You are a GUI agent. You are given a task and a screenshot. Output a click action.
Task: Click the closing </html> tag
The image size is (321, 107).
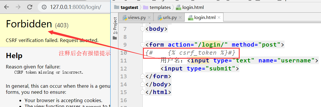click(158, 92)
